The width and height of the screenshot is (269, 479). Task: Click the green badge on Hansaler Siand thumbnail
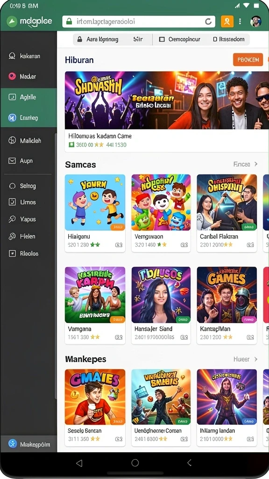click(183, 319)
